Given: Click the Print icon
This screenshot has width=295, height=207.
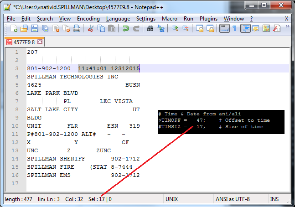Looking at the screenshot, I should [77, 29].
